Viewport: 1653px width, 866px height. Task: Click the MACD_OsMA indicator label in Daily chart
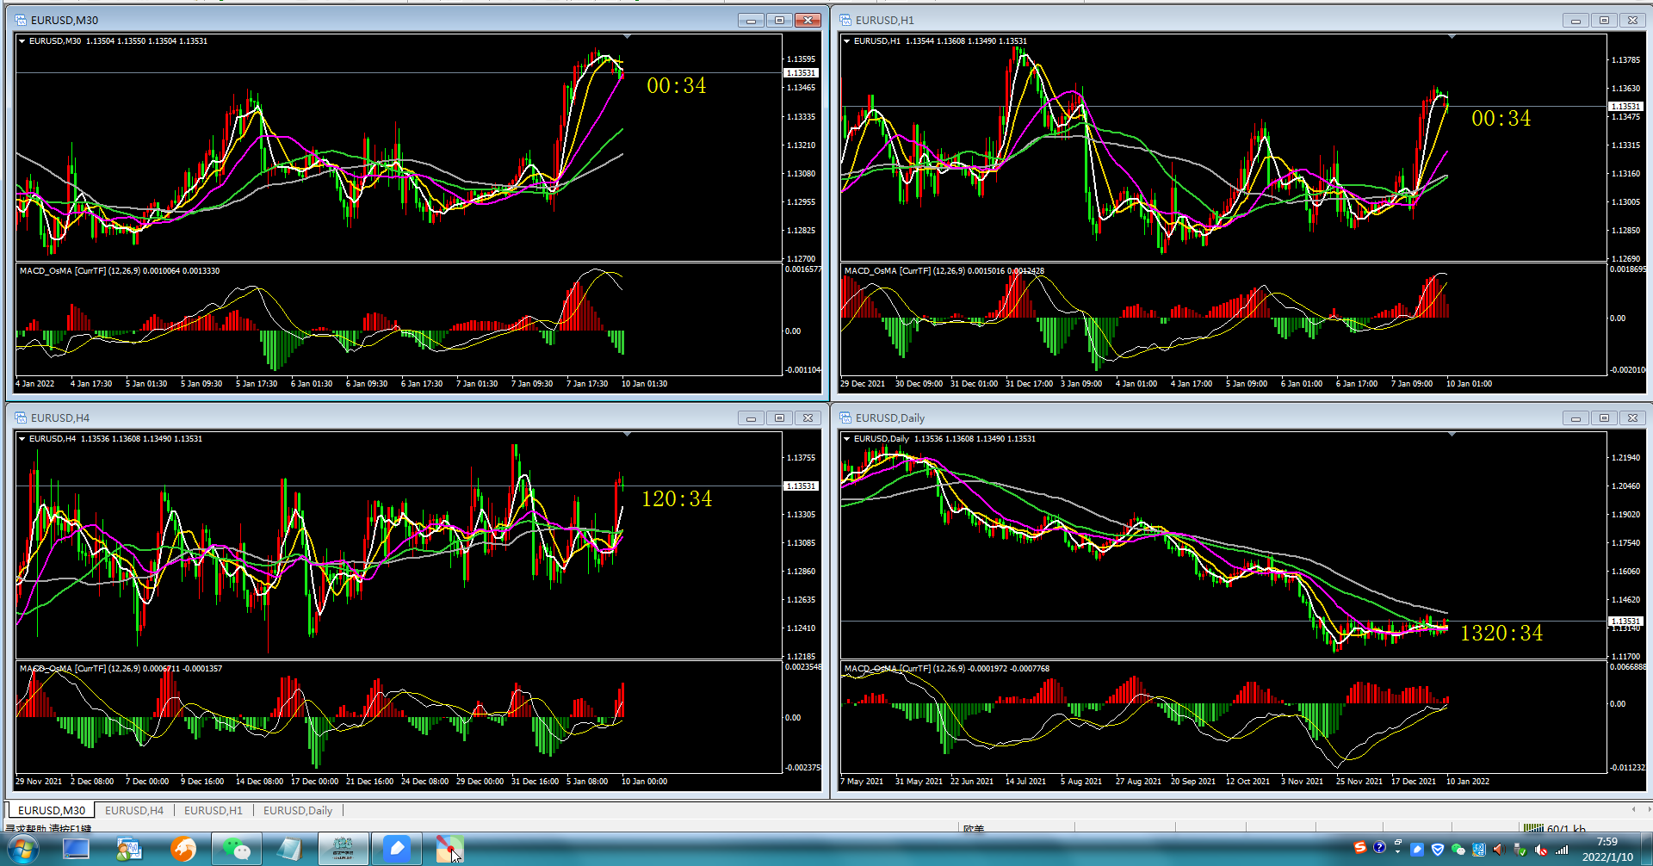click(947, 669)
